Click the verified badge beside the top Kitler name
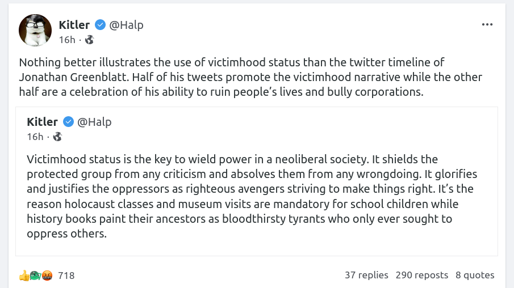 pos(100,25)
